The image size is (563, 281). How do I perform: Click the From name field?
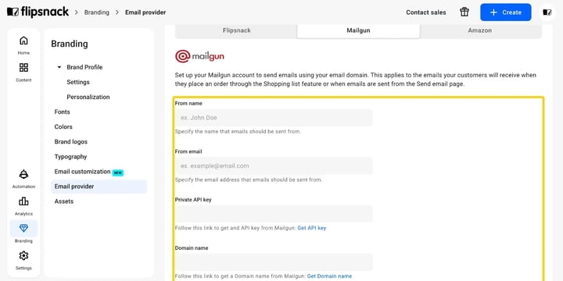tap(274, 118)
